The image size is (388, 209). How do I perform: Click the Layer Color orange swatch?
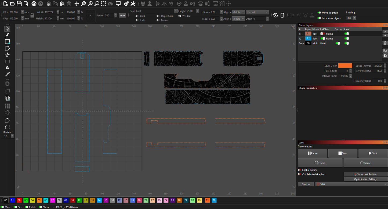[345, 66]
